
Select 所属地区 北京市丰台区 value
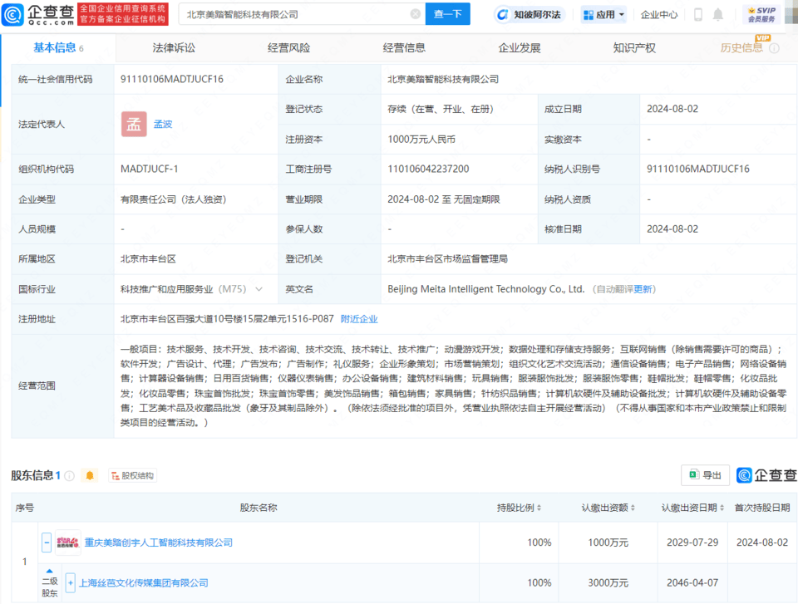148,259
